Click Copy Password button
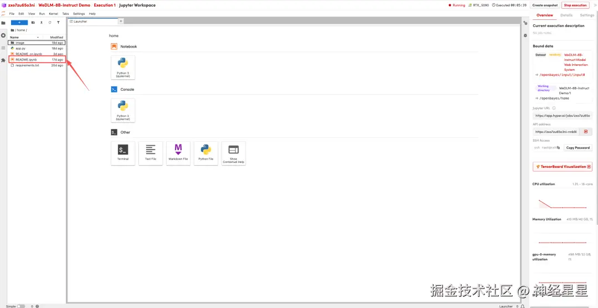 pyautogui.click(x=578, y=148)
